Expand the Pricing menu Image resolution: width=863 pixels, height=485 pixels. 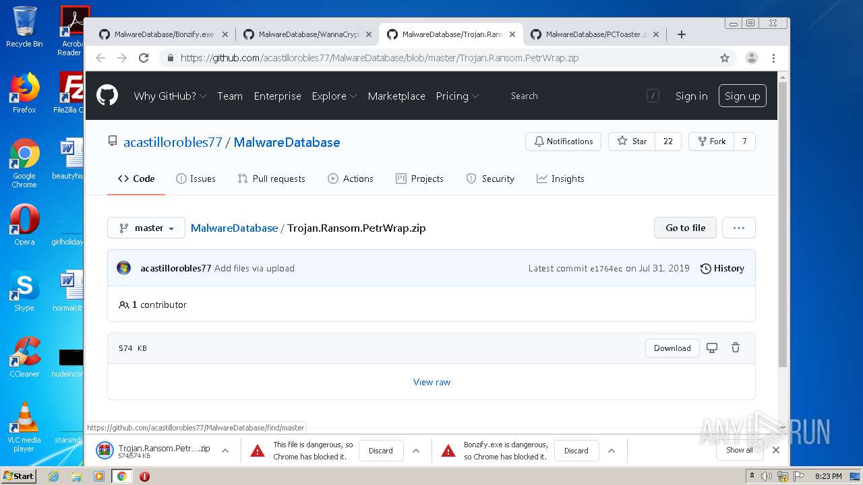457,96
